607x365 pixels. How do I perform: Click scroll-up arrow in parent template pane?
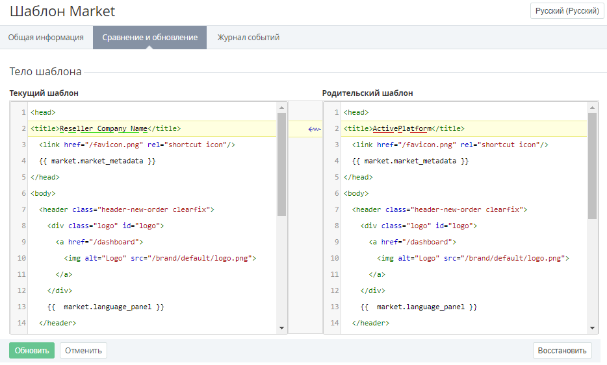click(593, 107)
